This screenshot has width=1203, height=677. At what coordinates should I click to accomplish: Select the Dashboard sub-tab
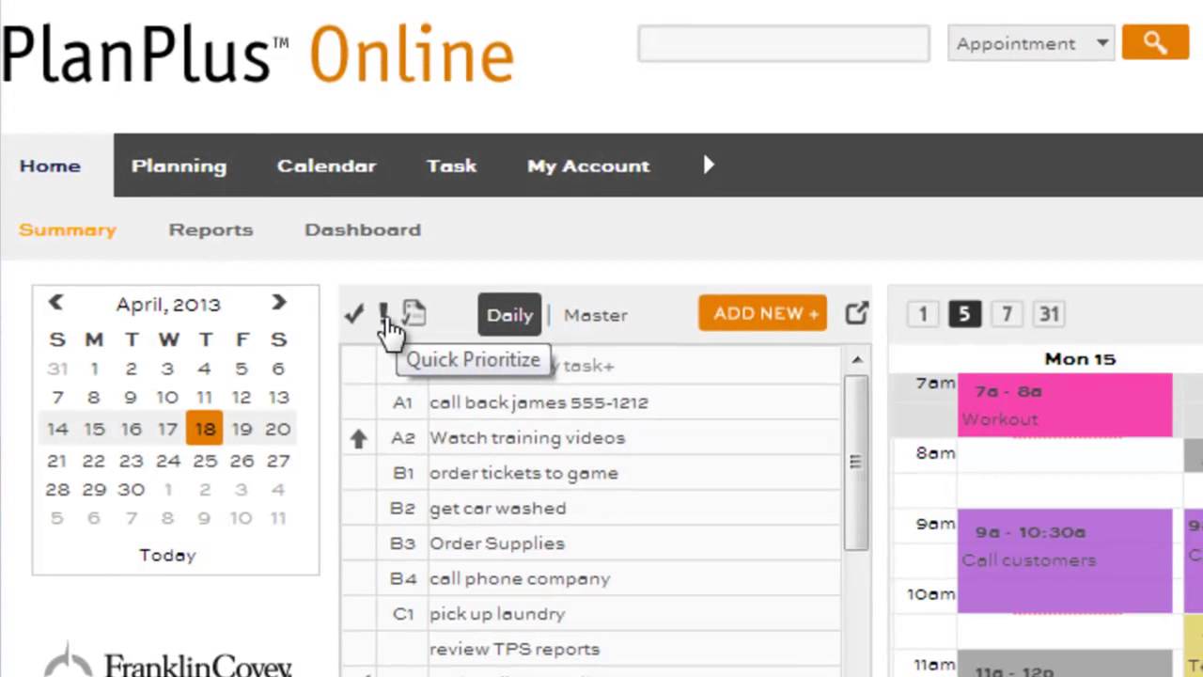pos(363,229)
